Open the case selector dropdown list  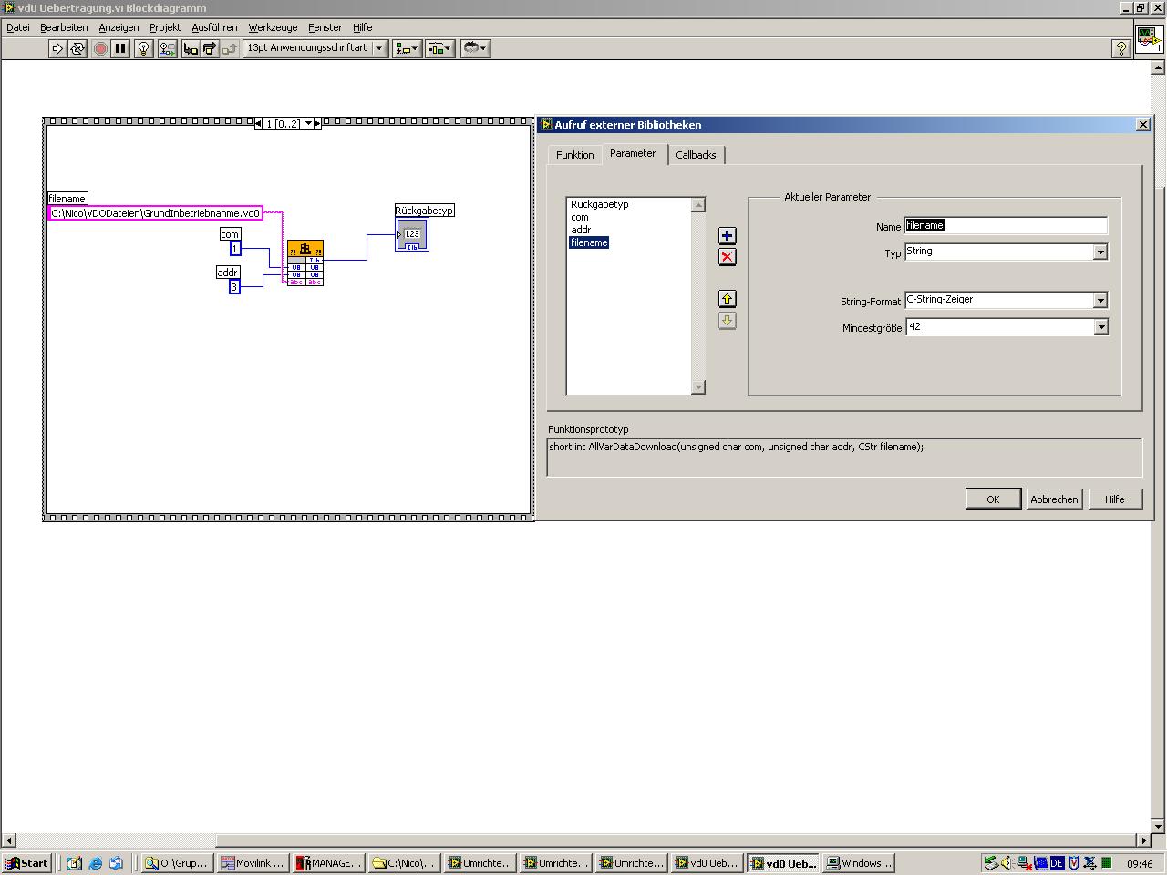click(308, 124)
